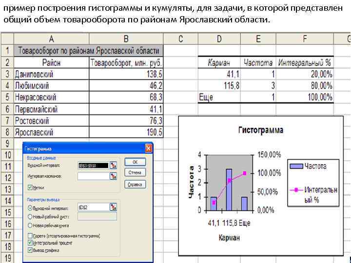Click the Справка button
This screenshot has width=351, height=263.
pyautogui.click(x=135, y=185)
